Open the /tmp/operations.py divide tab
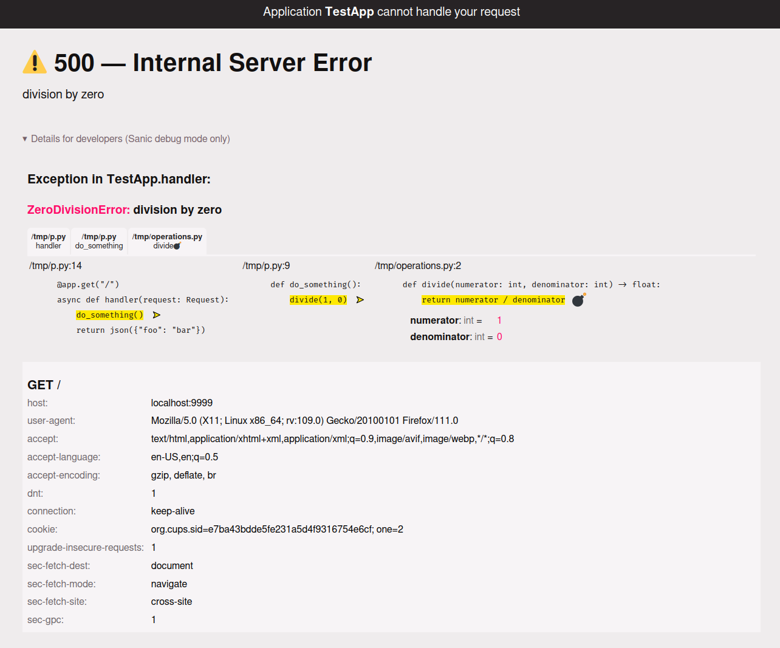Image resolution: width=780 pixels, height=648 pixels. (x=167, y=241)
